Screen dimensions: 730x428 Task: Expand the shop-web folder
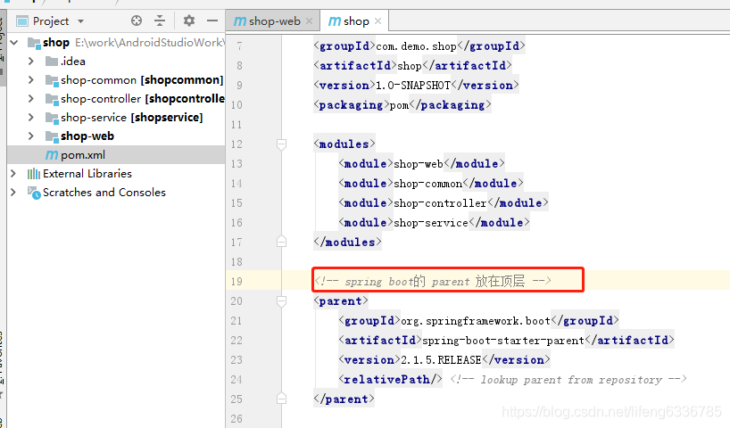point(30,136)
